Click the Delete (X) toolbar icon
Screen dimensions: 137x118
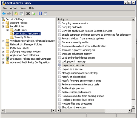(x=28, y=14)
